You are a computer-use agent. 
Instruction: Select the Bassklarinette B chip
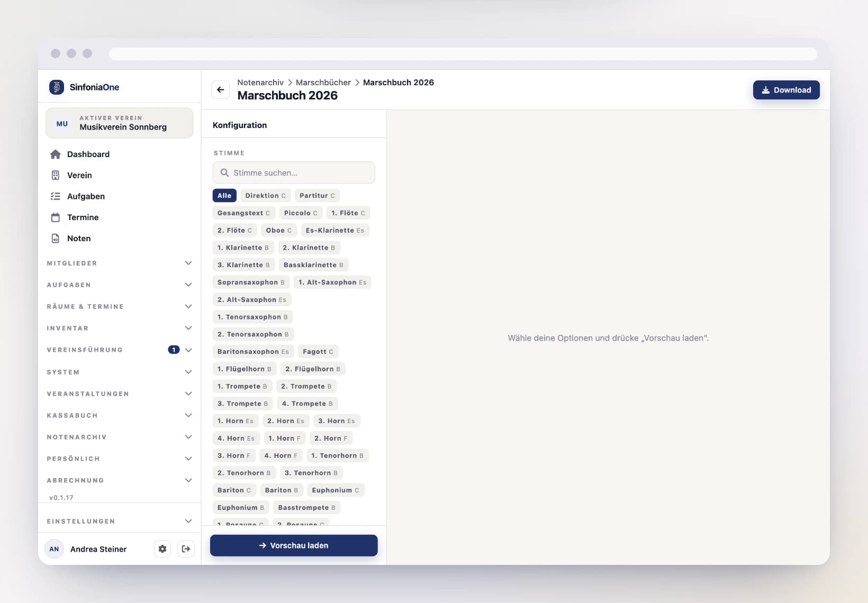tap(313, 265)
